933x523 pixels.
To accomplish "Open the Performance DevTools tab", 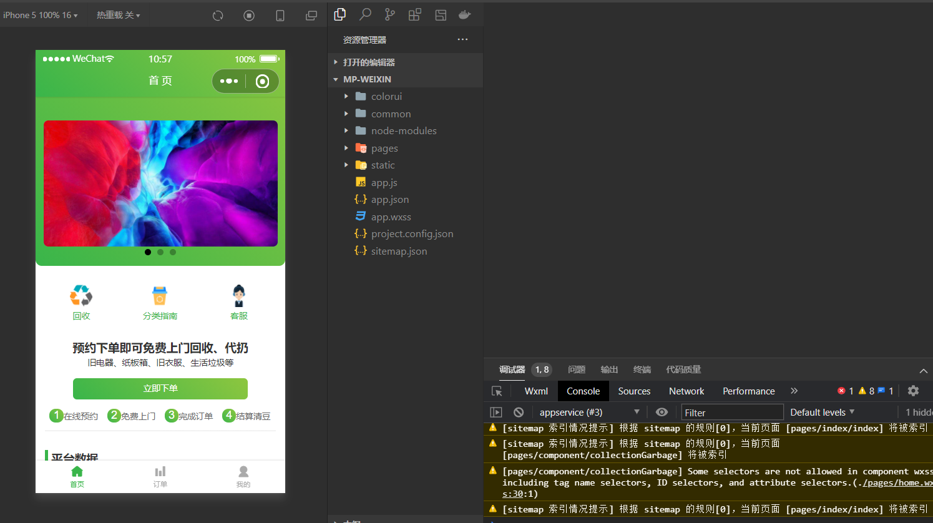I will pos(749,391).
